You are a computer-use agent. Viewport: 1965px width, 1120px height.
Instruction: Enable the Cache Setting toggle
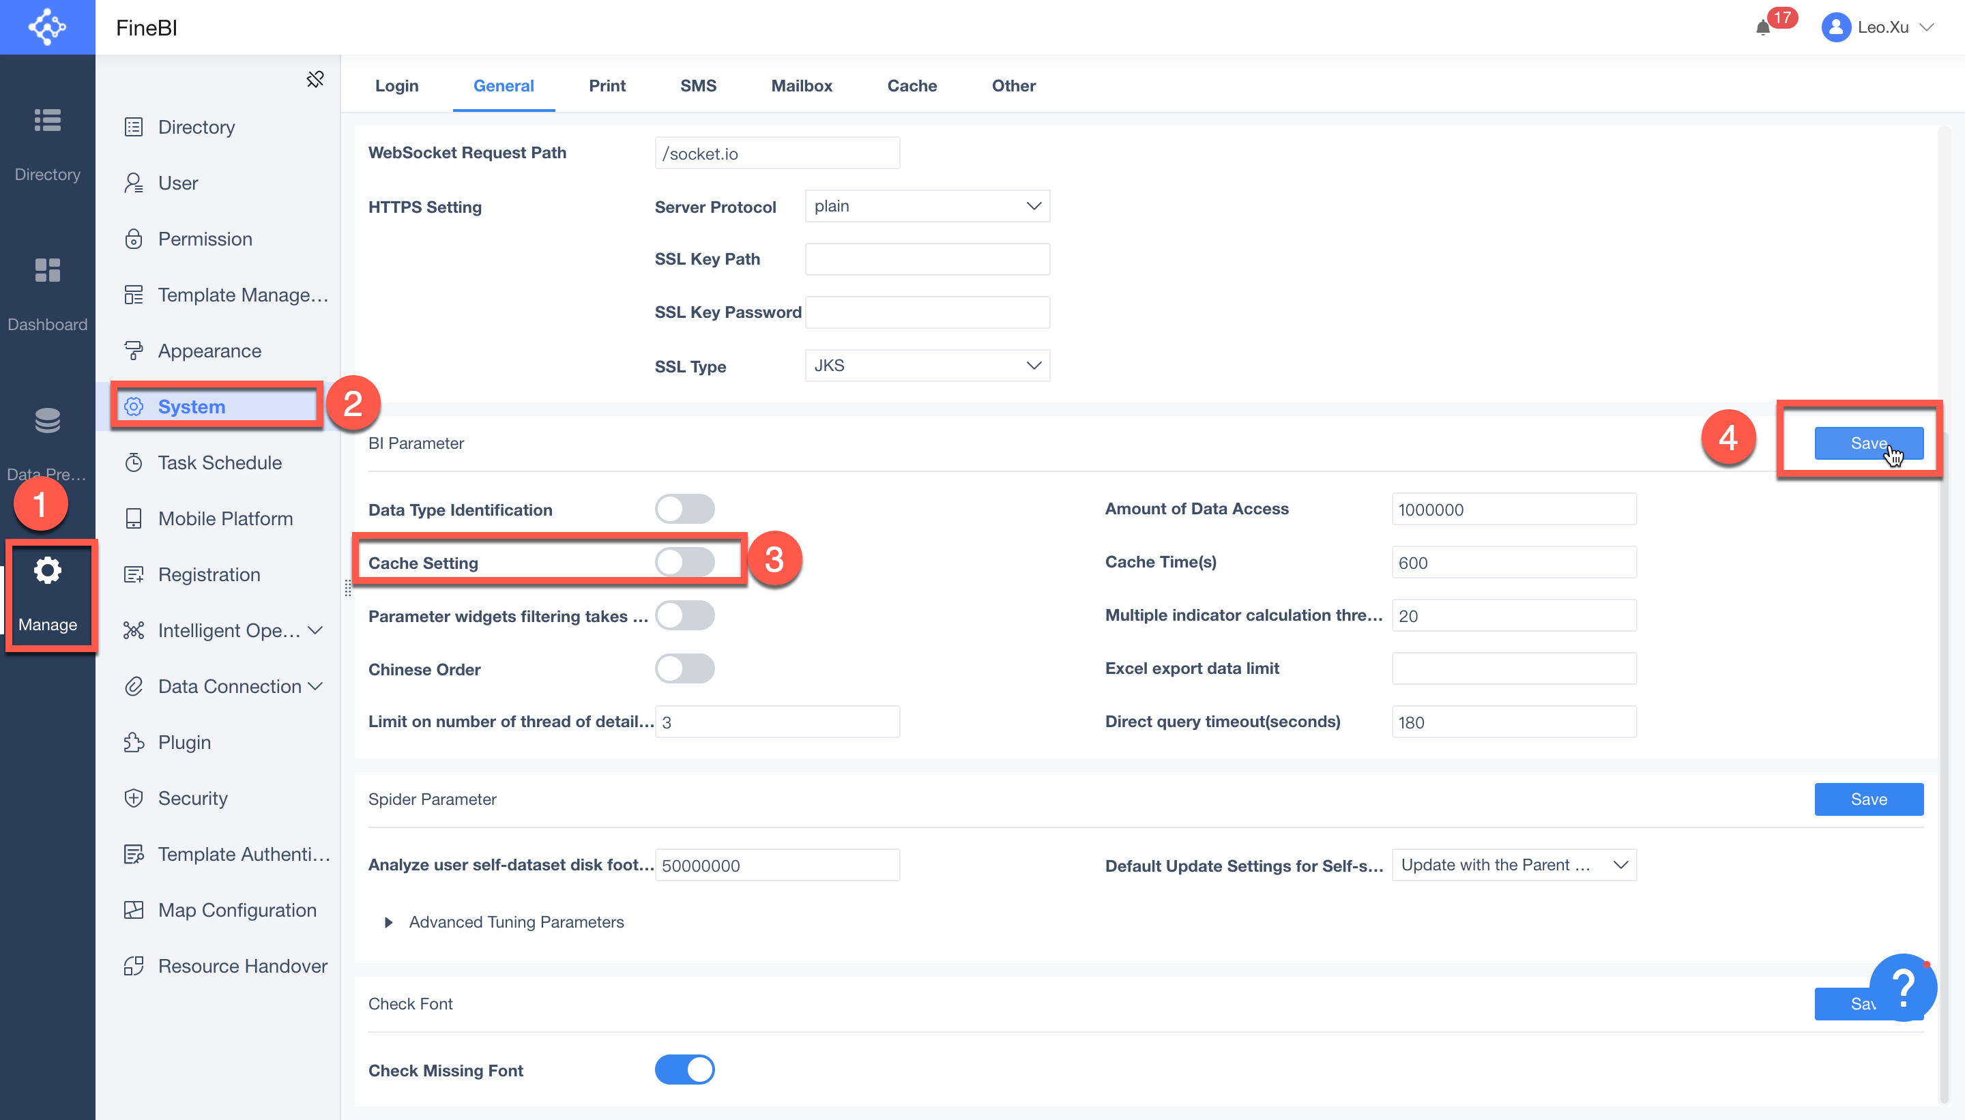(x=684, y=561)
